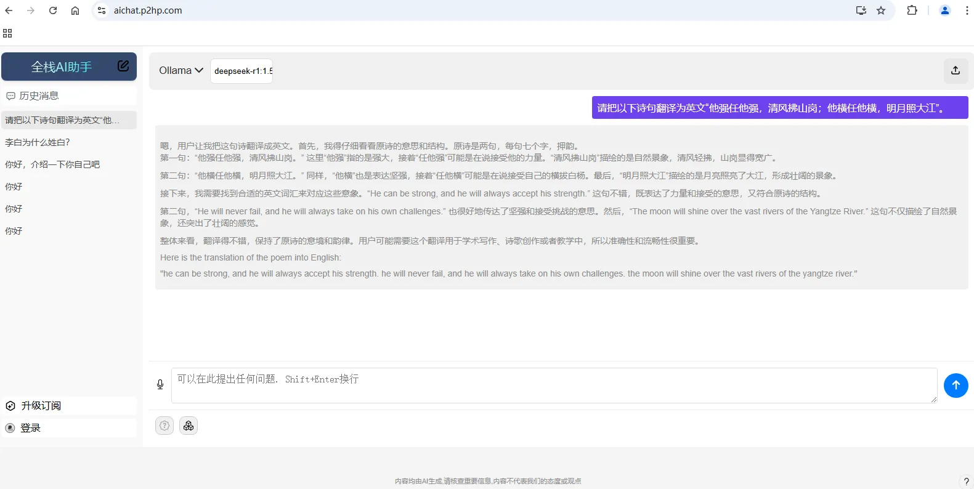Click the address bar URL aichat.p2hp.com

[x=148, y=10]
